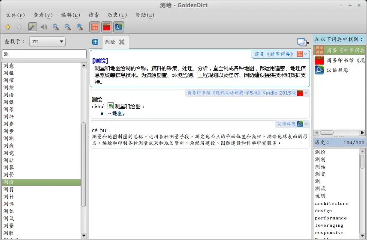Image resolution: width=367 pixels, height=240 pixels.
Task: Open the 搜索 menu
Action: click(94, 15)
